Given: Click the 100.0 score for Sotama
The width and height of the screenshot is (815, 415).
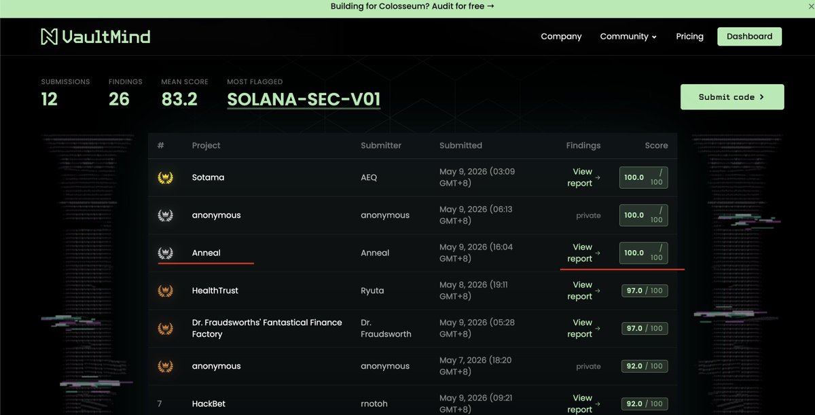Looking at the screenshot, I should (x=644, y=177).
